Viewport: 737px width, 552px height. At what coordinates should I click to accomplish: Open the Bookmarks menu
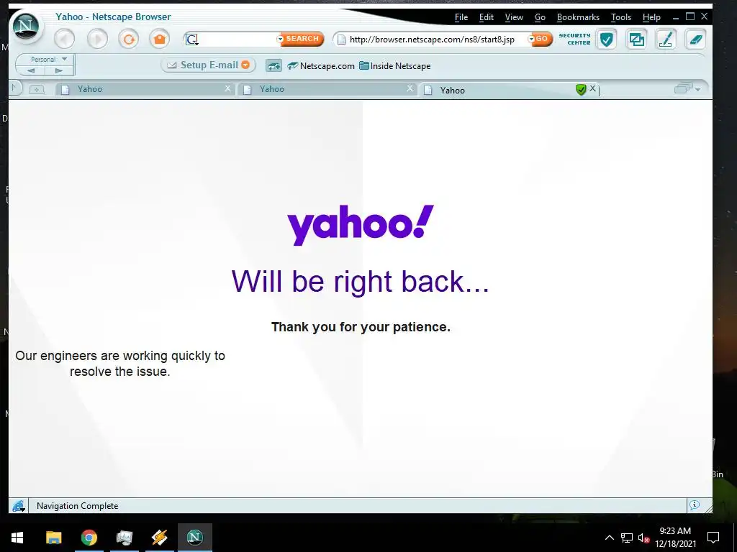point(578,17)
